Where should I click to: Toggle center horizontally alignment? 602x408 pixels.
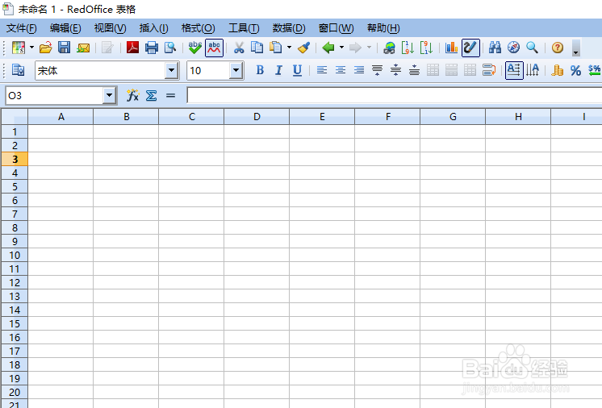pos(341,70)
